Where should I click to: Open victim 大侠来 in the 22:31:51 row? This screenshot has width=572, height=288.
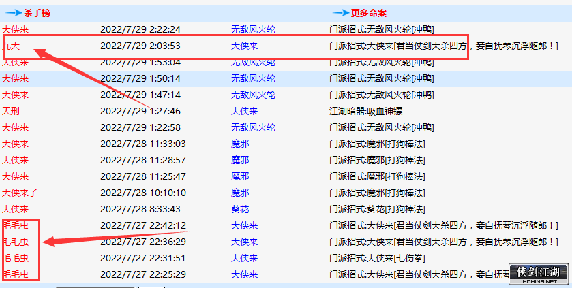pyautogui.click(x=245, y=259)
